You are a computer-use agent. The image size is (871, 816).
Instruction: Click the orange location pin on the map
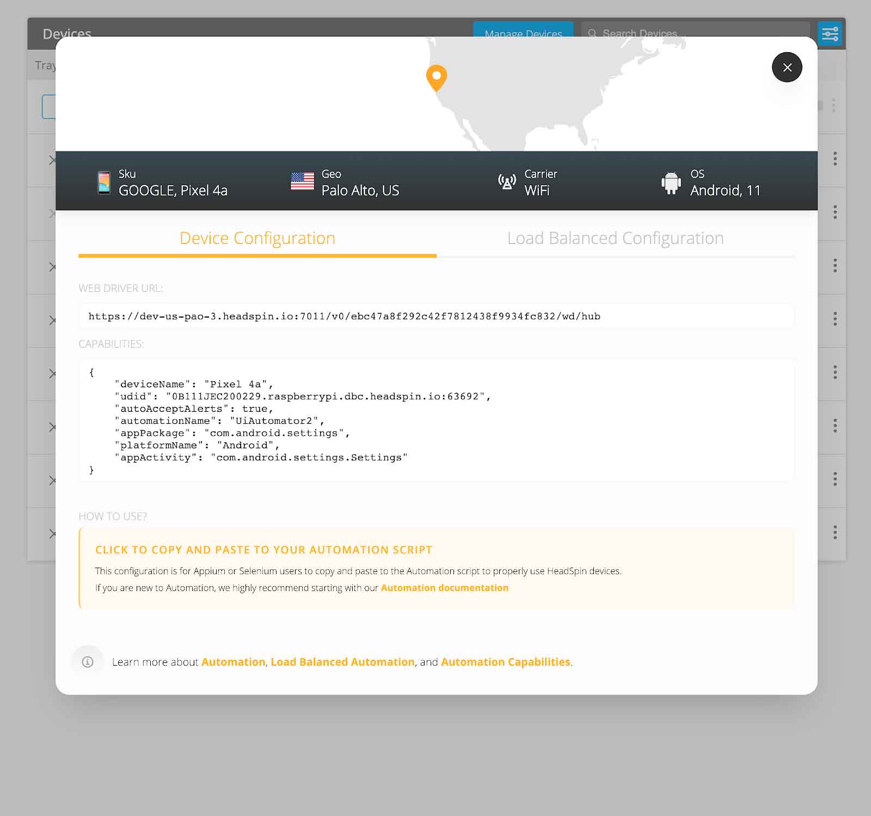pos(436,78)
